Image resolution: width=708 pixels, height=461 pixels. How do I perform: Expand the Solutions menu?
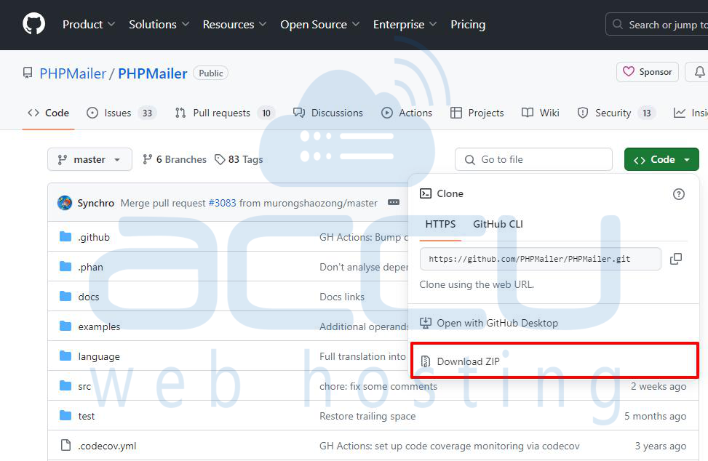coord(159,24)
